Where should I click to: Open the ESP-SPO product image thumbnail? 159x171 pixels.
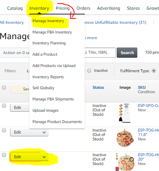click(125, 113)
